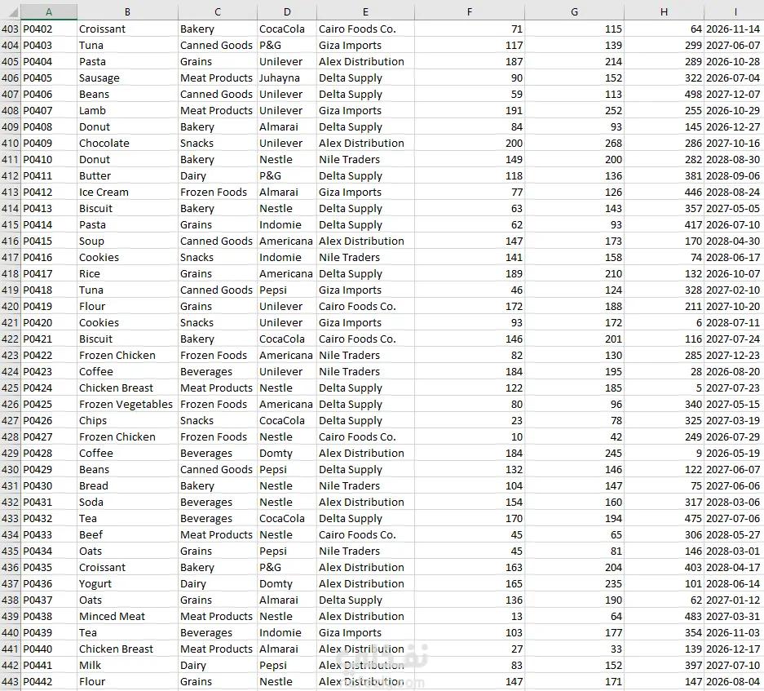Click the Butter product cell
The width and height of the screenshot is (764, 691).
point(127,175)
